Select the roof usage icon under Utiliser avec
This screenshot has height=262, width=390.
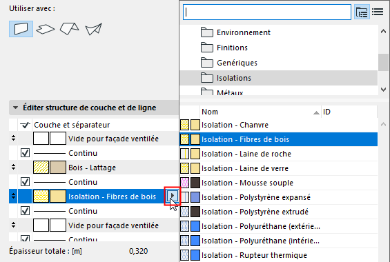pyautogui.click(x=70, y=29)
